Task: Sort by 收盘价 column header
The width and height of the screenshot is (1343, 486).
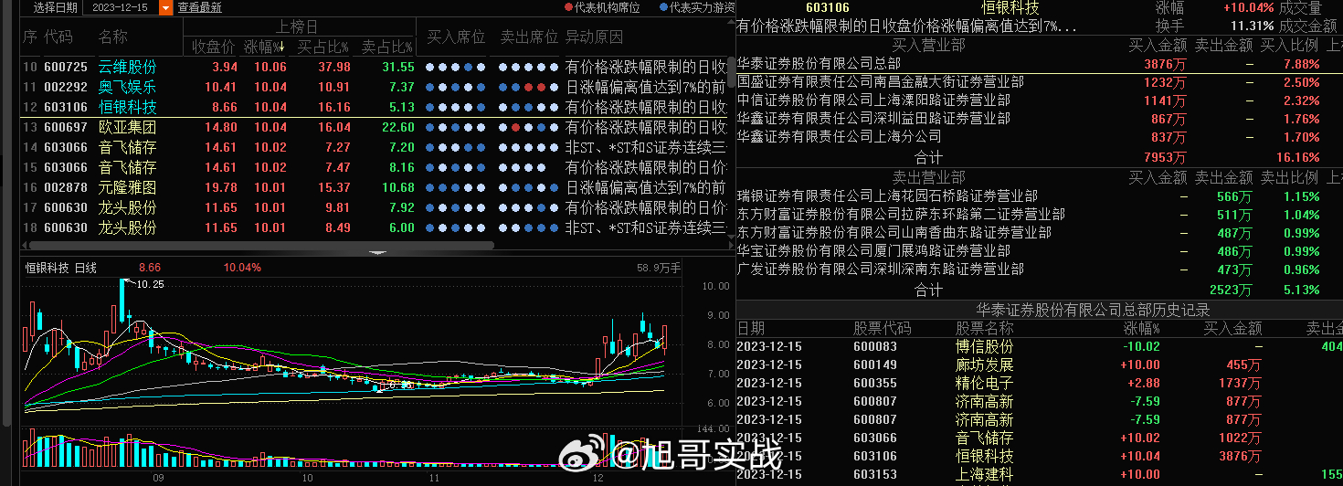Action: (212, 46)
